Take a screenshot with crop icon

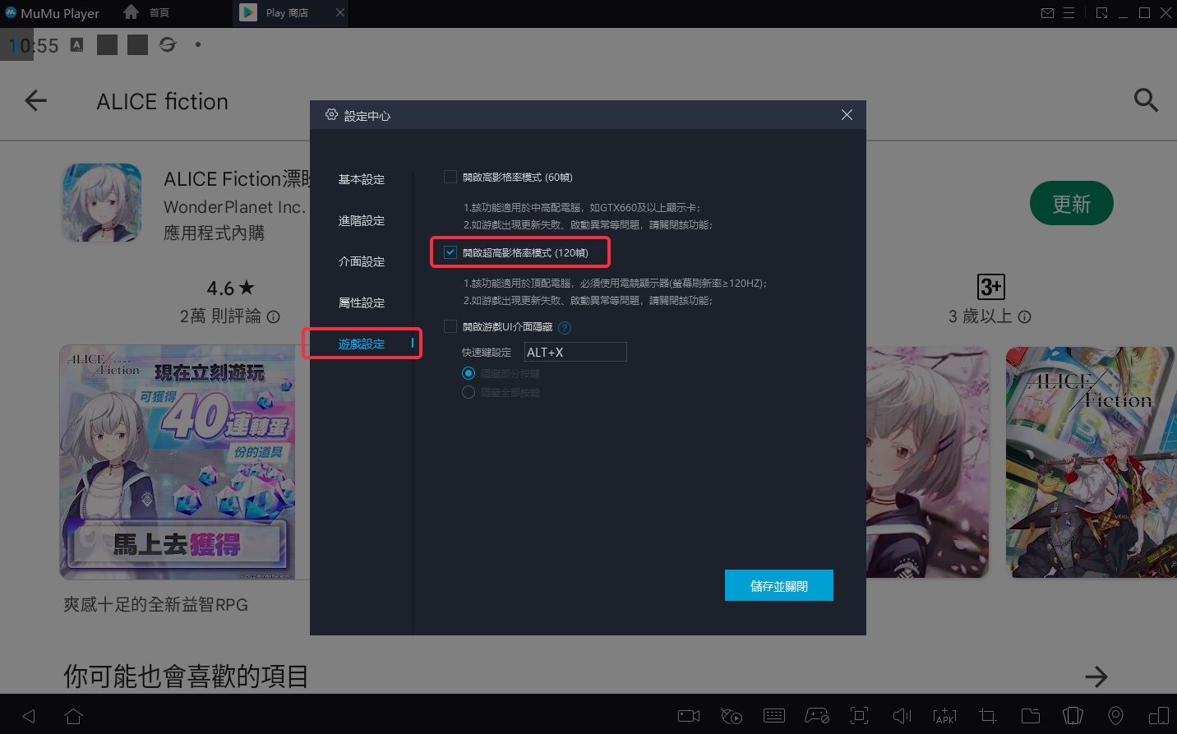(987, 716)
